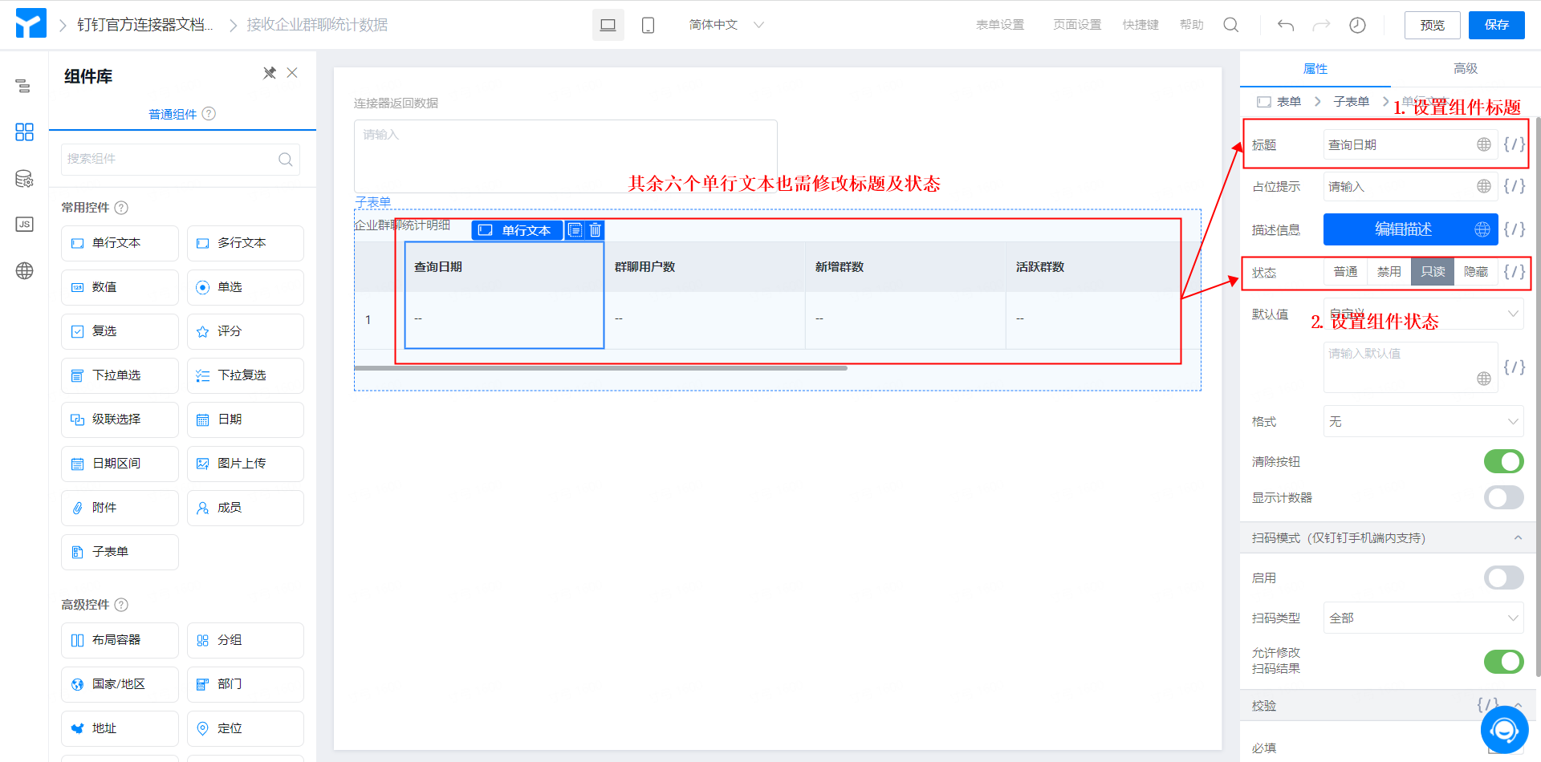Click the search magnifier in top toolbar
1541x762 pixels.
click(x=1230, y=25)
